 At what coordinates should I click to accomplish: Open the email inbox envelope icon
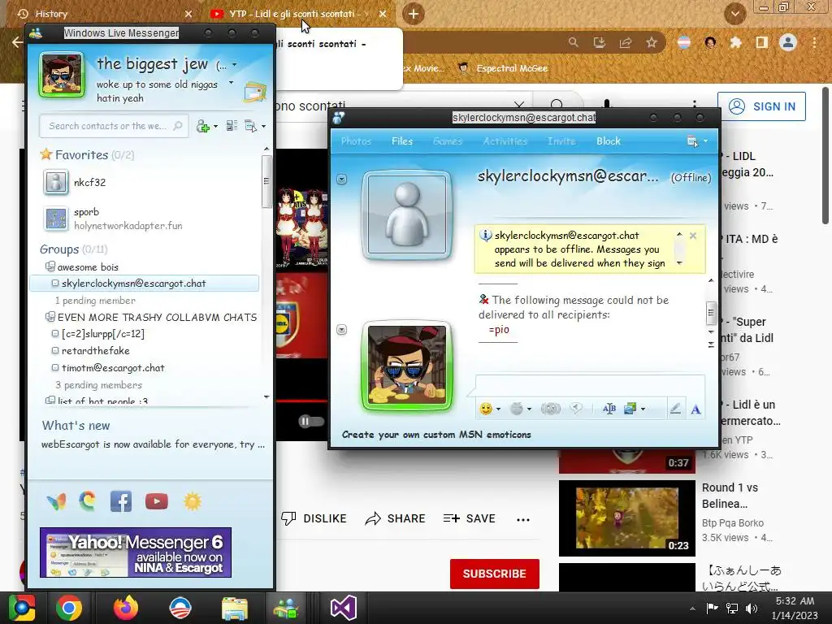254,93
